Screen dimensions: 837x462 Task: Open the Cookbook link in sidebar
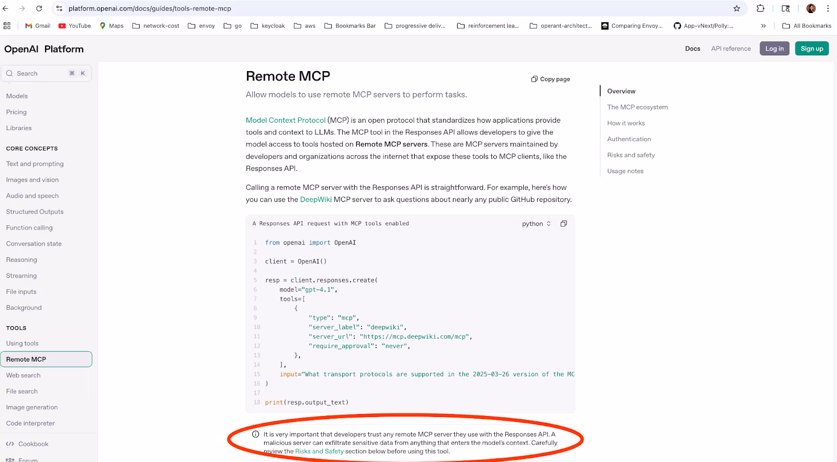click(x=27, y=444)
